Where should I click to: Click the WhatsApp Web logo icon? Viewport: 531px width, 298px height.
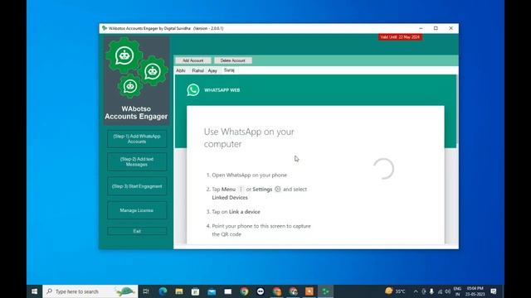click(x=193, y=90)
